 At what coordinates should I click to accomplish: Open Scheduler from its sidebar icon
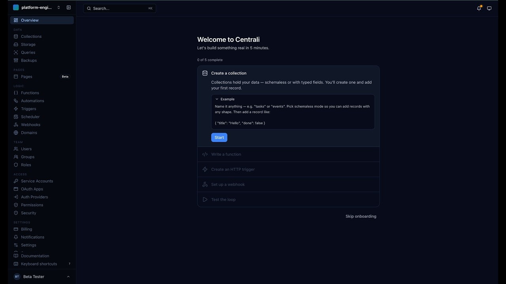click(x=16, y=117)
